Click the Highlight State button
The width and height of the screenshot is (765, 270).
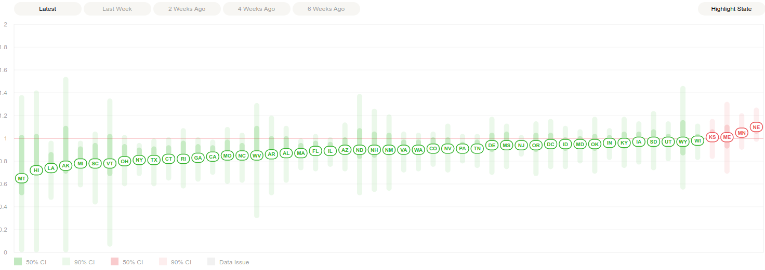[731, 9]
